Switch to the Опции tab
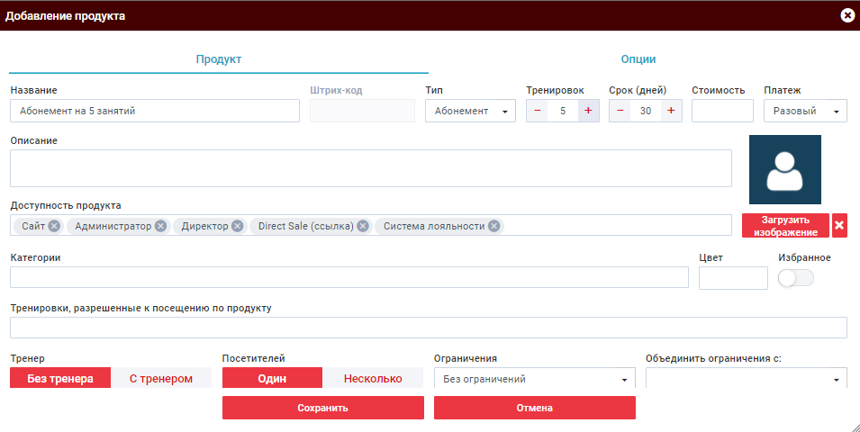 click(x=638, y=59)
